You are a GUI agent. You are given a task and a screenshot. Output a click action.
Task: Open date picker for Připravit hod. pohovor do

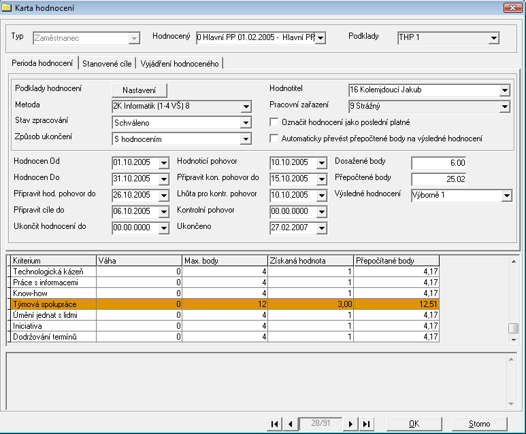[164, 195]
